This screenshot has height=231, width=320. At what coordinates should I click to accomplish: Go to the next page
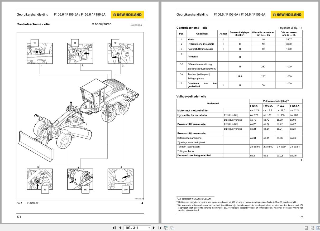point(154,228)
